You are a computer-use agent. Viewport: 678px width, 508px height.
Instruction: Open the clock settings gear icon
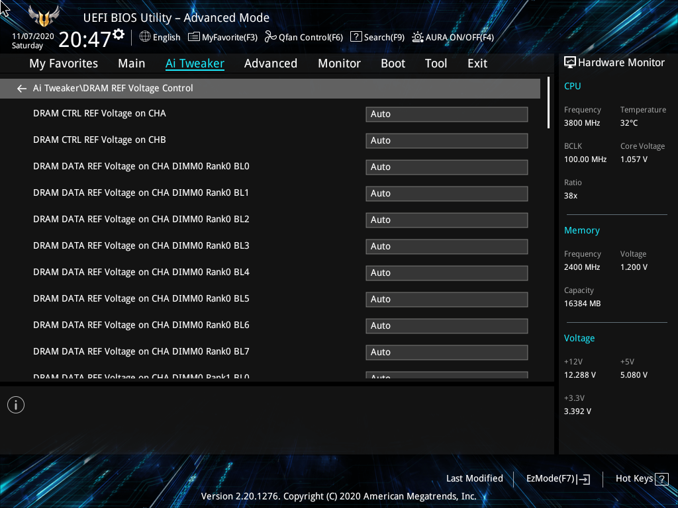click(x=119, y=34)
